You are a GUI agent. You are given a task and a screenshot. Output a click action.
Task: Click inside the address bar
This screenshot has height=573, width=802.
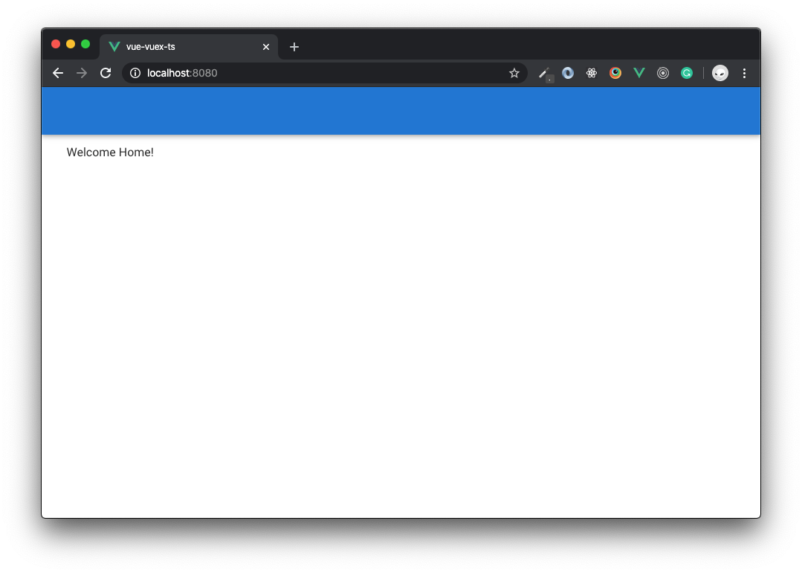[297, 73]
